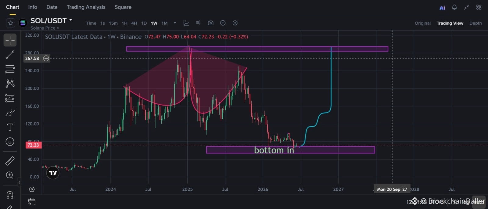Click the Solana coin logo
The height and width of the screenshot is (209, 488).
(x=23, y=23)
